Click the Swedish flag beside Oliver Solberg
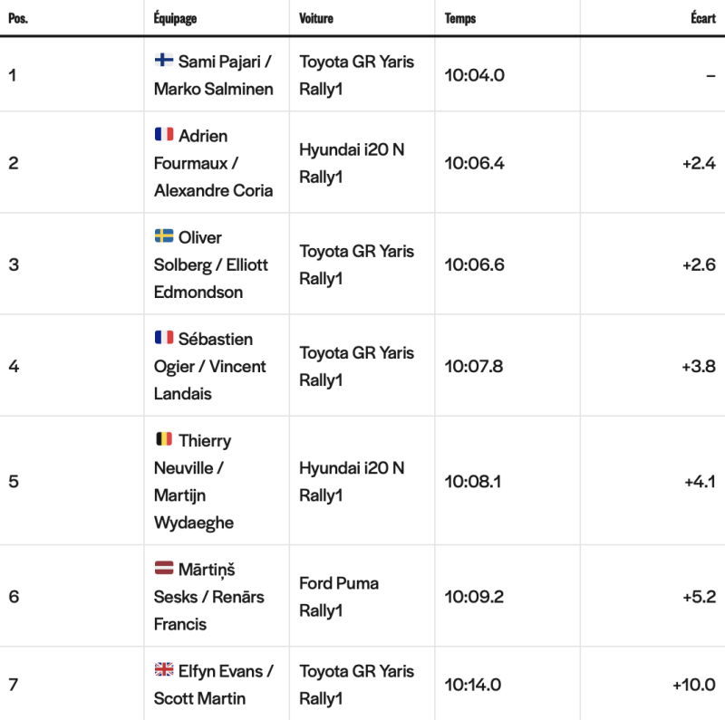Screen dimensions: 725x720 click(x=164, y=235)
